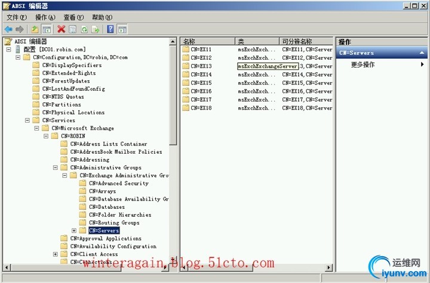Select CN=Availability Configuration in the tree
Image resolution: width=430 pixels, height=283 pixels.
point(113,247)
